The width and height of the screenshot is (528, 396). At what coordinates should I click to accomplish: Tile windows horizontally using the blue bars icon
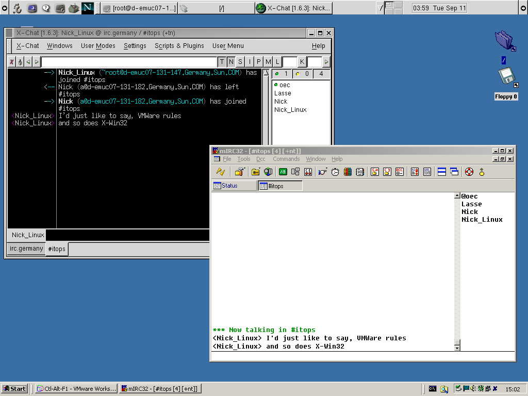(442, 172)
